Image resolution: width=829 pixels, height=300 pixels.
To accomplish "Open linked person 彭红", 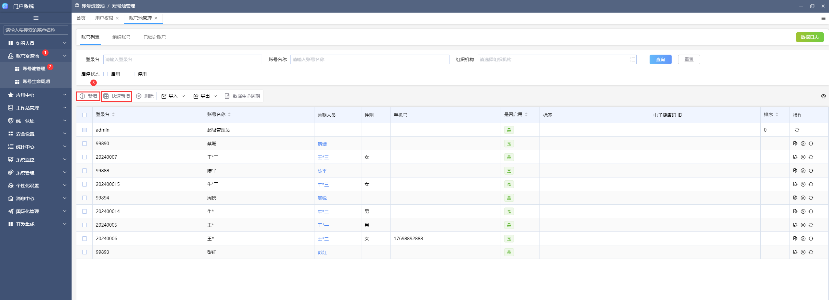I will tap(322, 252).
